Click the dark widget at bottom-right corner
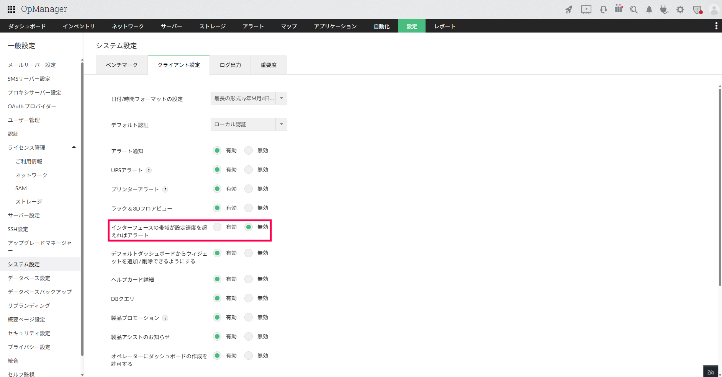The width and height of the screenshot is (722, 377). (x=711, y=371)
